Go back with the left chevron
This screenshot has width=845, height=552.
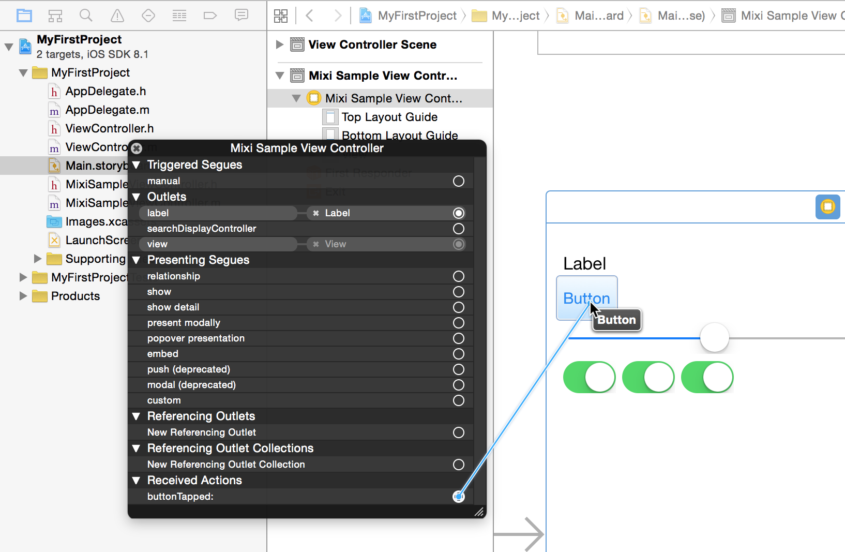310,16
